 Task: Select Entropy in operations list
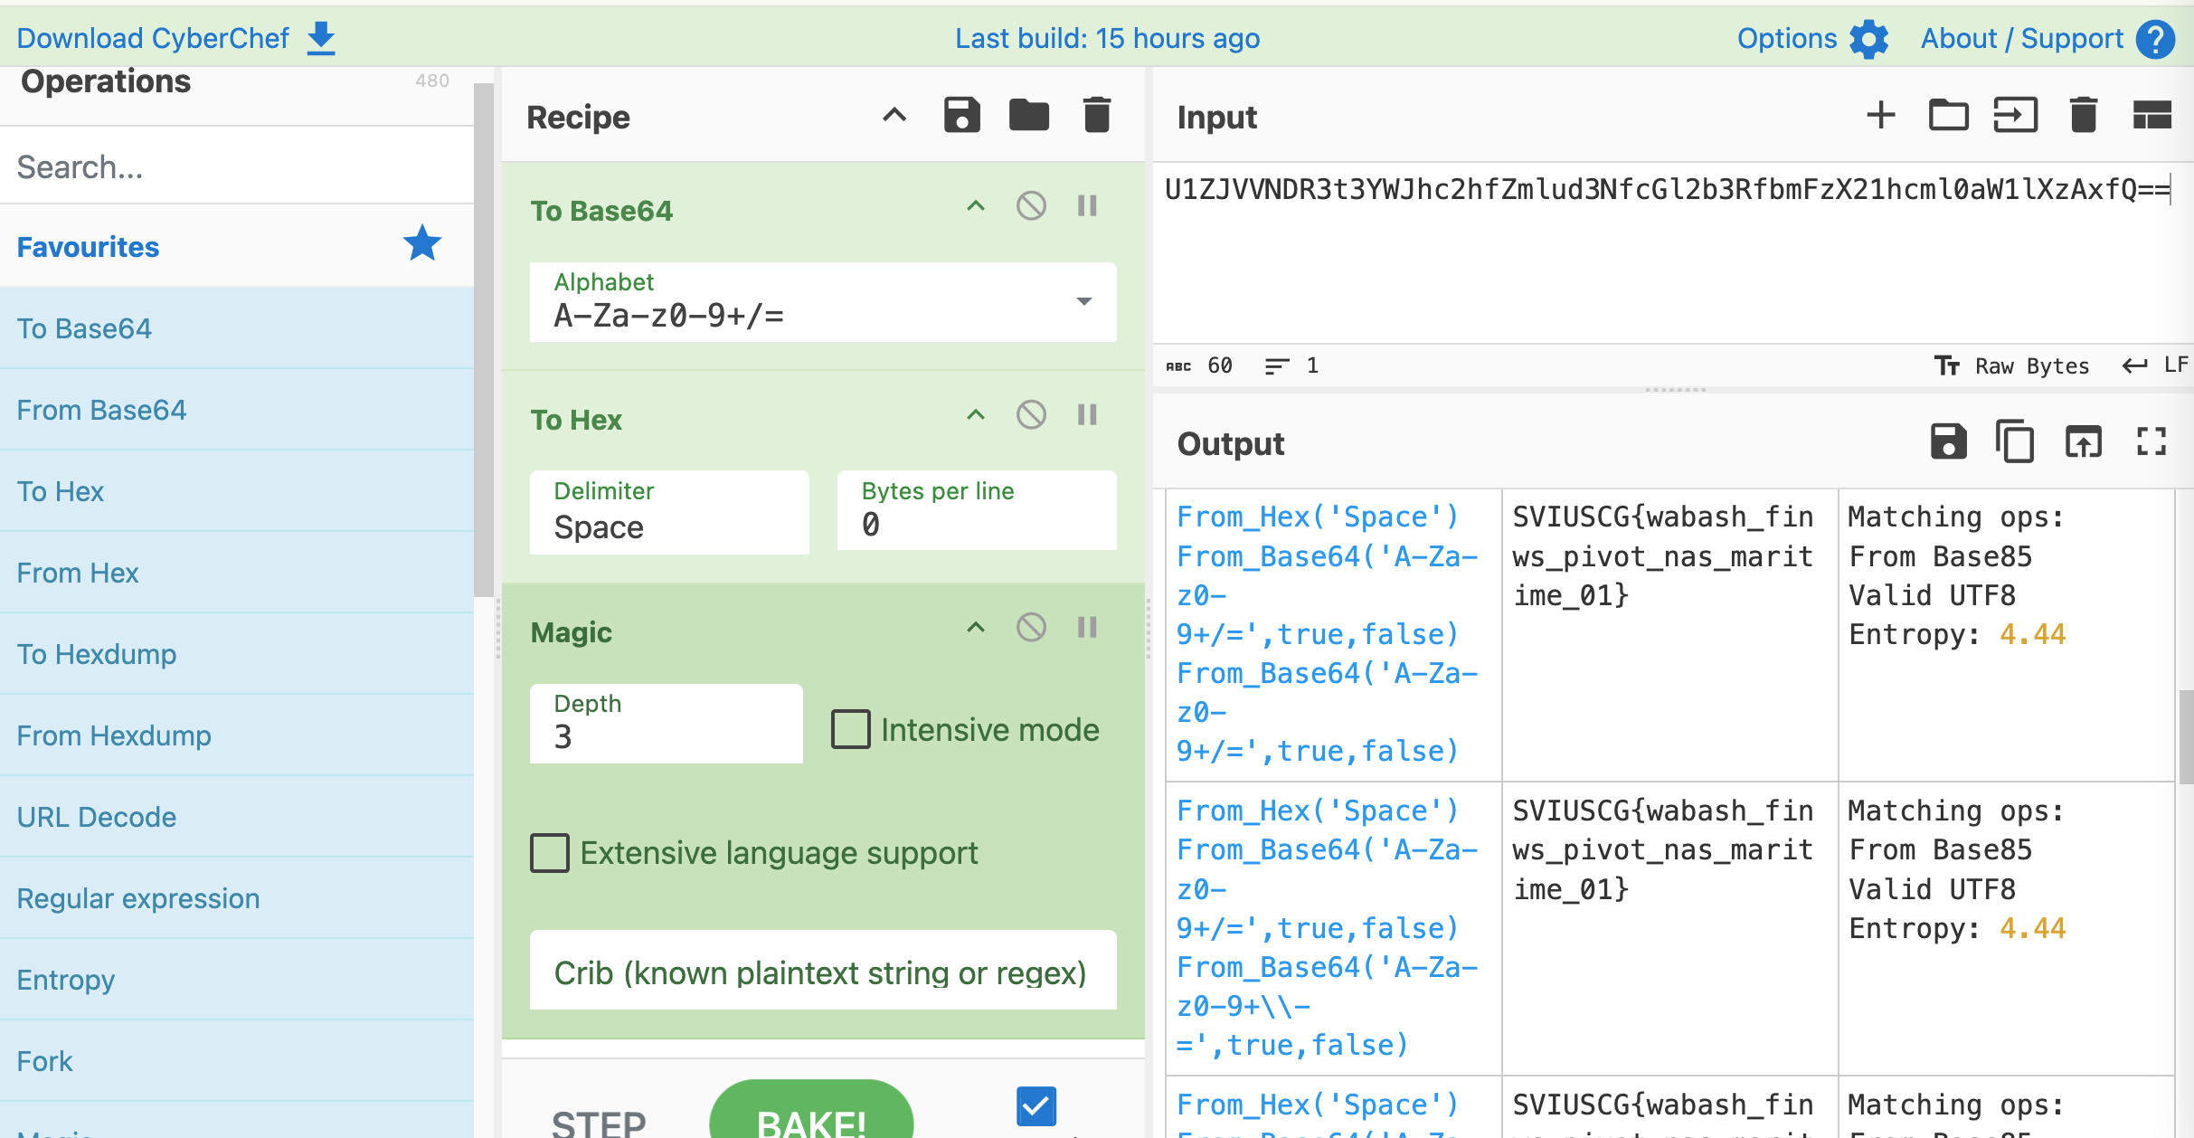237,980
